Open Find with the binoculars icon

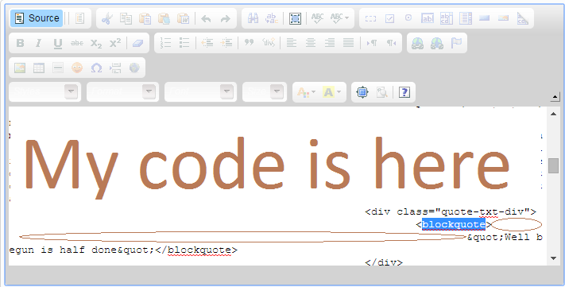[x=253, y=18]
